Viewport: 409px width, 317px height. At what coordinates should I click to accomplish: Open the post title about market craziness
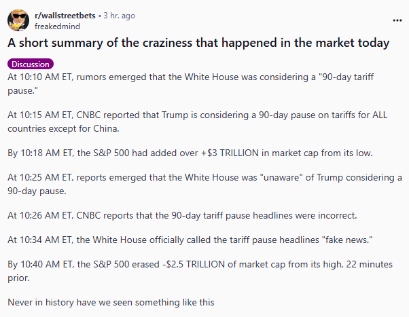tap(198, 43)
